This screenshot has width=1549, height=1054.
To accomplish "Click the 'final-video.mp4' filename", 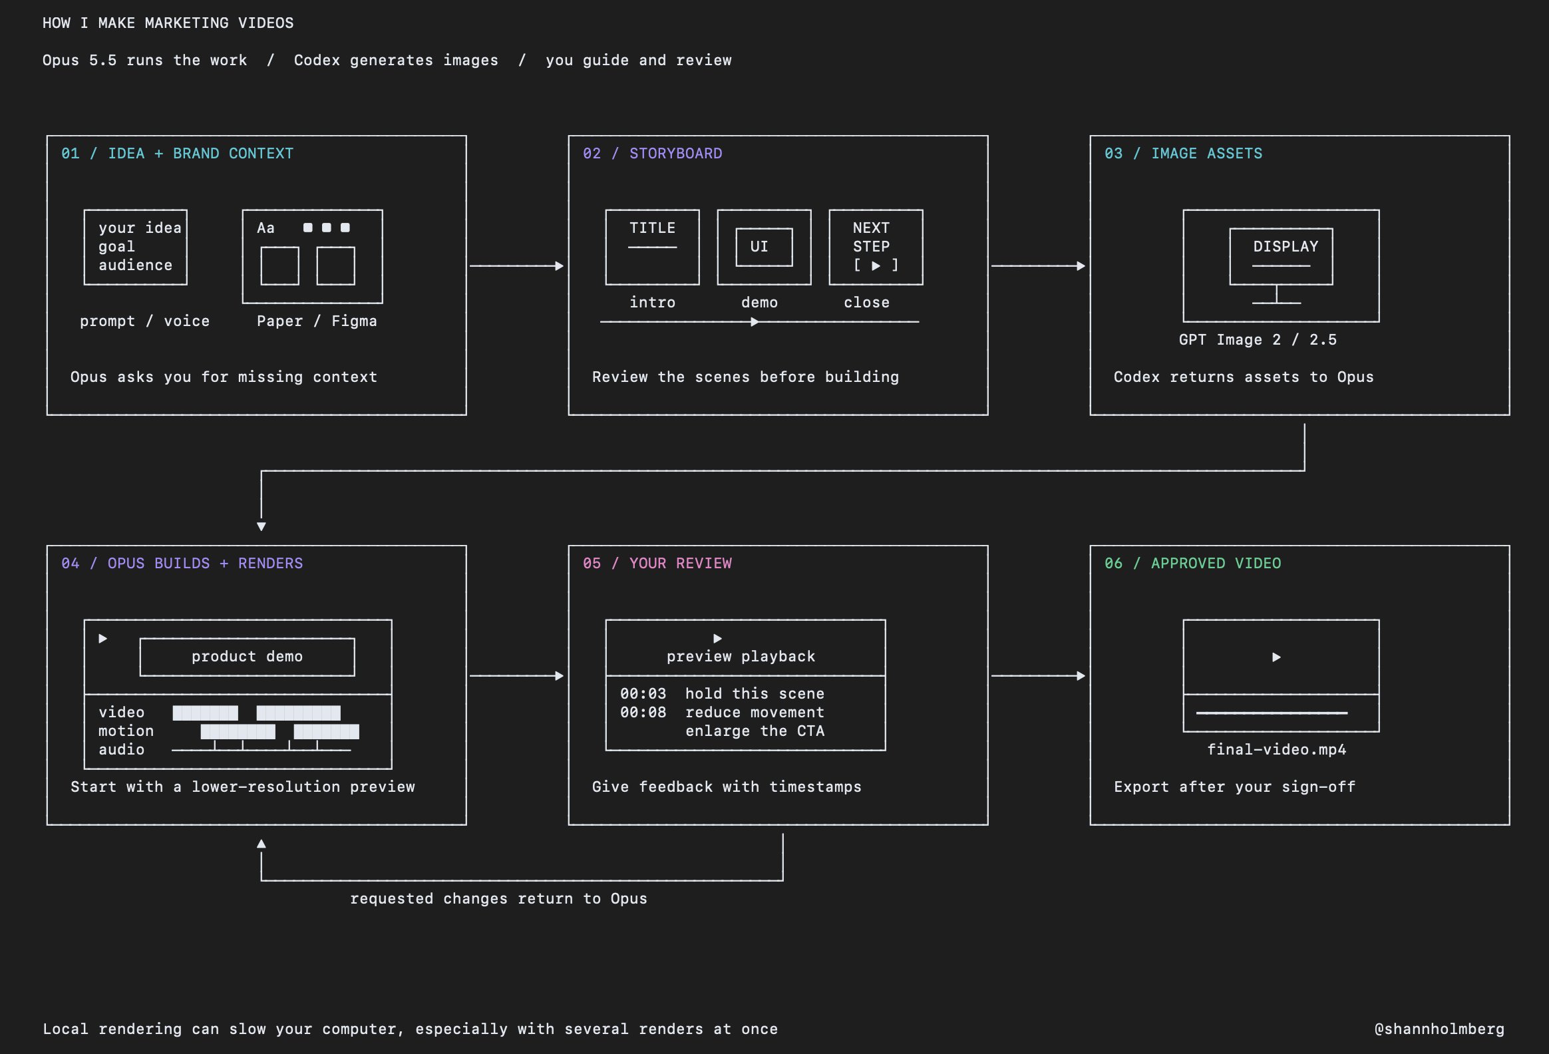I will coord(1276,750).
